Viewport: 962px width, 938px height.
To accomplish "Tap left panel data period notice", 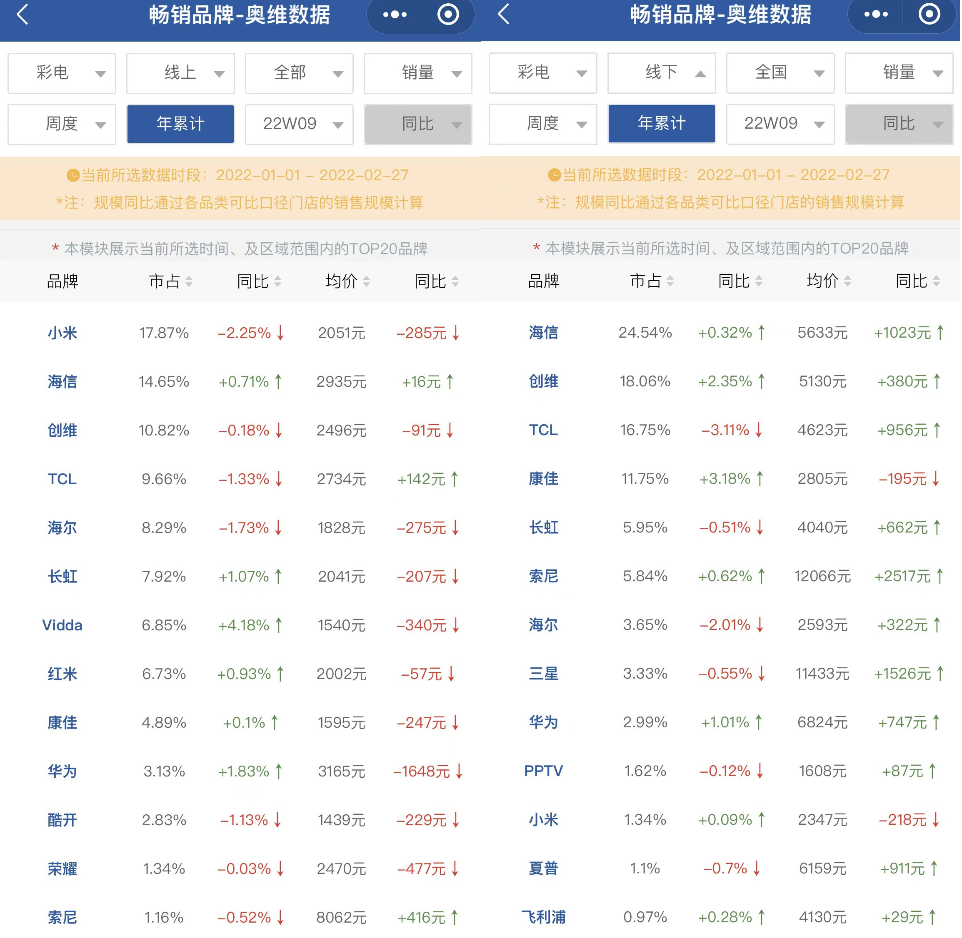I will 237,175.
